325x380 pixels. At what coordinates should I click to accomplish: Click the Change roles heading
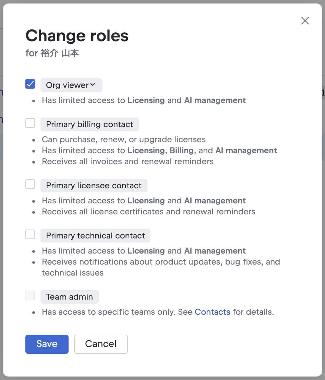77,36
